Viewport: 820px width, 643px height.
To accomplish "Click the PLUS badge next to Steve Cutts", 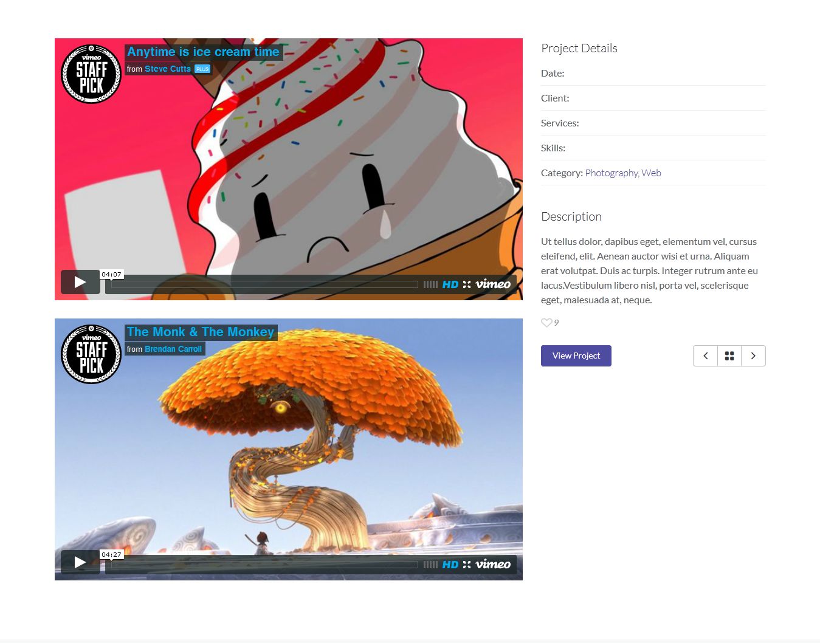I will point(202,69).
